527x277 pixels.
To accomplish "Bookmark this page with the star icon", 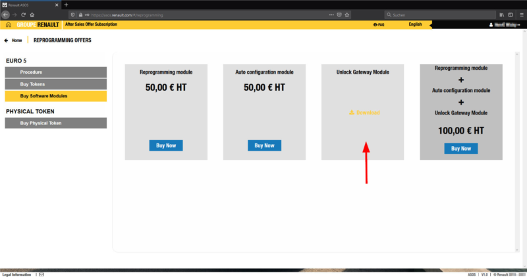I will tap(347, 14).
